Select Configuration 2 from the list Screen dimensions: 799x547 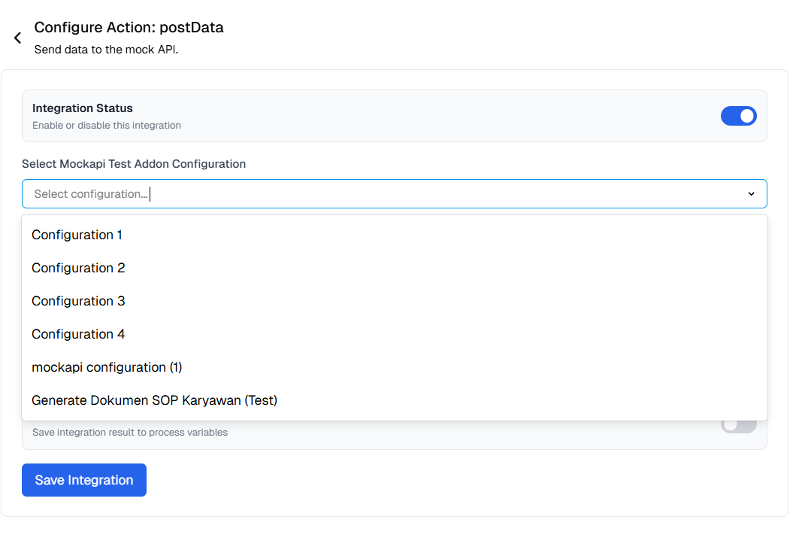tap(77, 268)
